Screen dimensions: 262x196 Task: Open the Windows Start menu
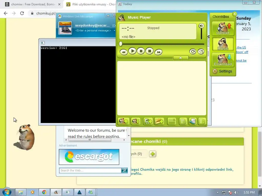click(7, 192)
